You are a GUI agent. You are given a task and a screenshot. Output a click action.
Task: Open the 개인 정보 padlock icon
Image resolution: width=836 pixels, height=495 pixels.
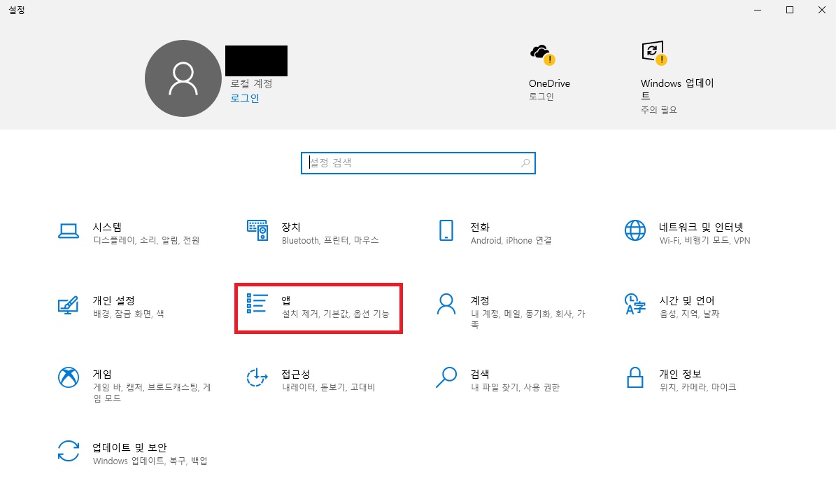(x=635, y=377)
